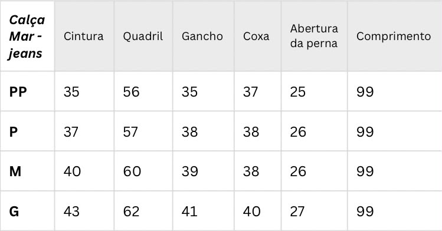
Task: Select the Cintura column header
Action: click(83, 37)
